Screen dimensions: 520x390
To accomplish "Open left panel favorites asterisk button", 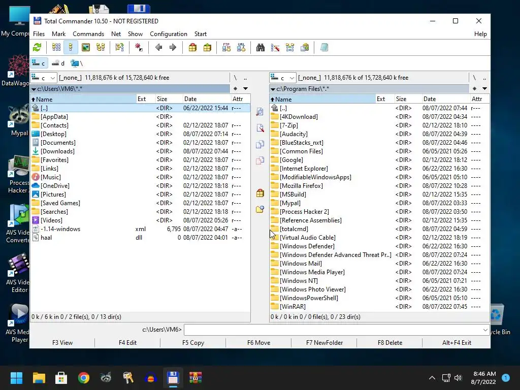I will tap(236, 88).
